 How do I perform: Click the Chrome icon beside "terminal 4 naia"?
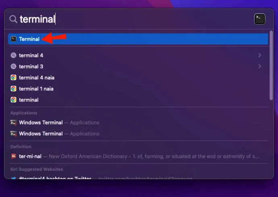pos(13,77)
